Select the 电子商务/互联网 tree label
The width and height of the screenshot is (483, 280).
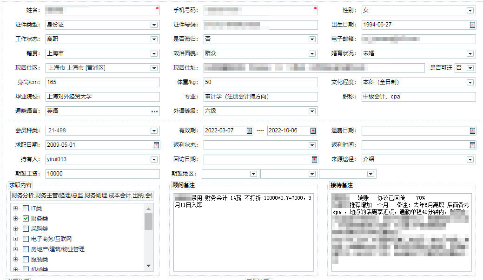(51, 239)
